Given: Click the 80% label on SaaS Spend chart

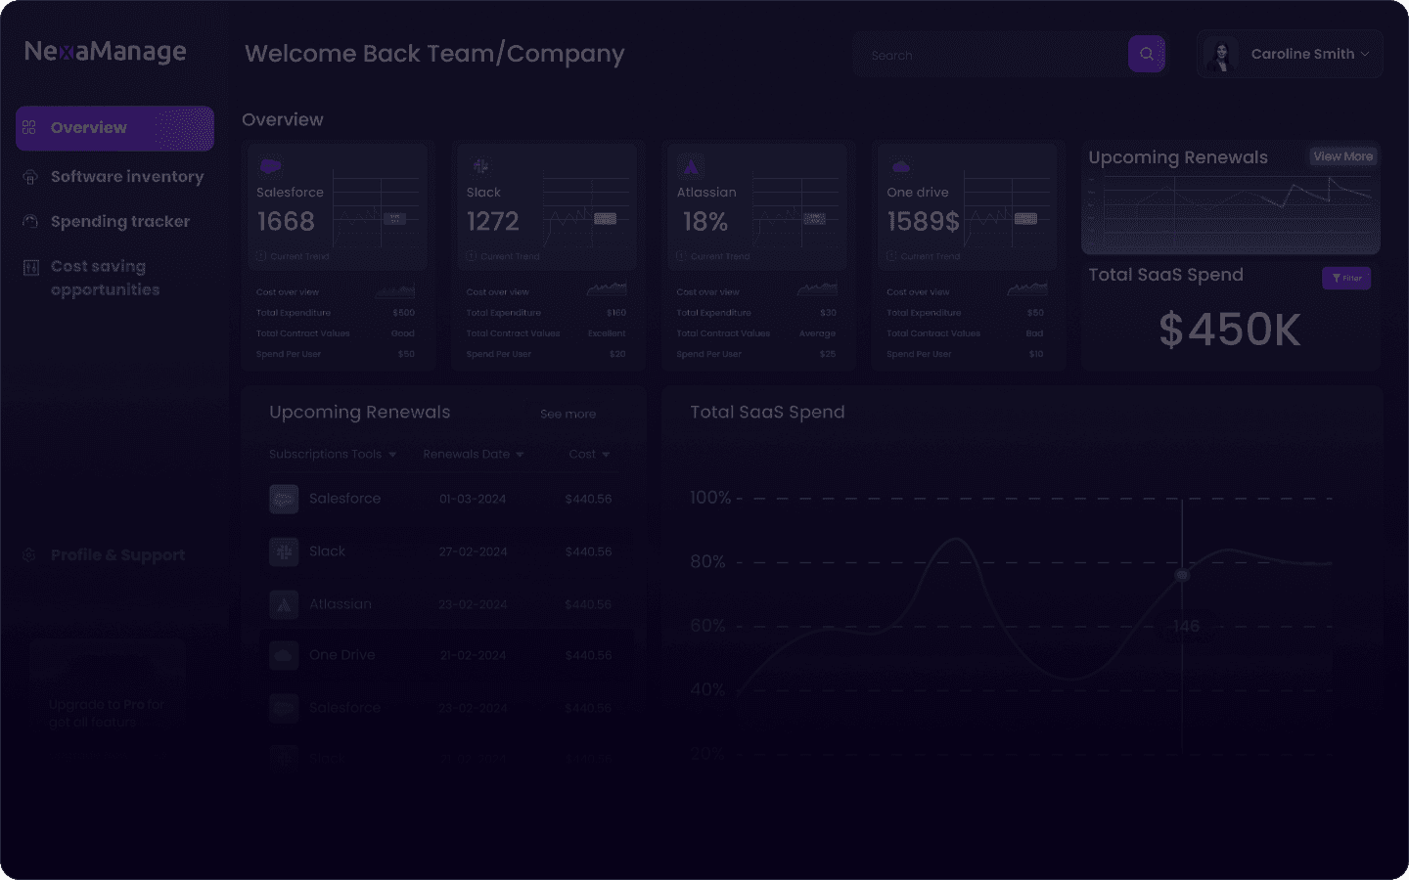Looking at the screenshot, I should (707, 562).
